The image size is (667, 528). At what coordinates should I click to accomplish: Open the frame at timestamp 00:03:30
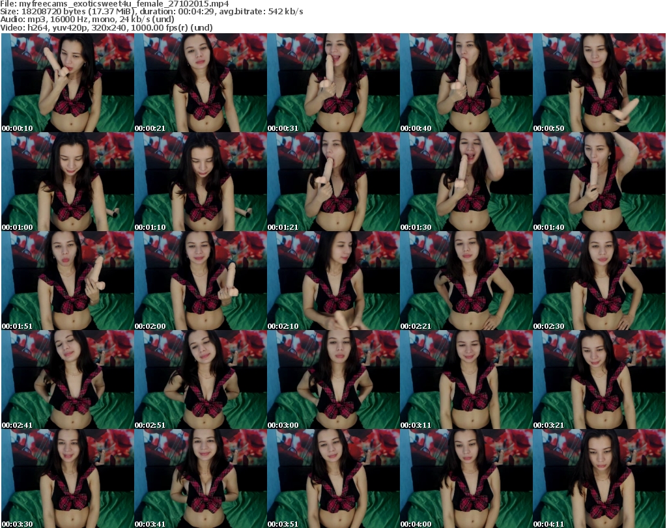coord(68,479)
